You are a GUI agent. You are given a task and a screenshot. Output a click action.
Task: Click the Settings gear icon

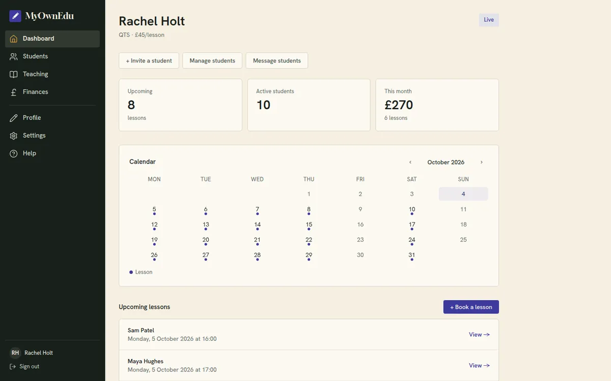point(14,136)
